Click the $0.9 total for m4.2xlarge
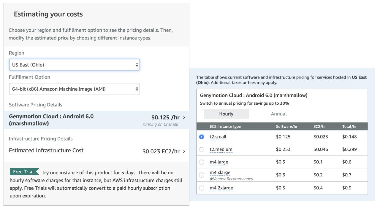Screen dimensions: 380x209 pos(347,188)
